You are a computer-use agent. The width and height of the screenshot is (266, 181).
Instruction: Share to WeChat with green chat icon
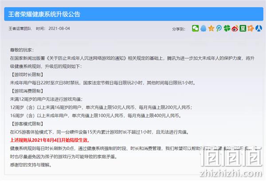(x=195, y=28)
